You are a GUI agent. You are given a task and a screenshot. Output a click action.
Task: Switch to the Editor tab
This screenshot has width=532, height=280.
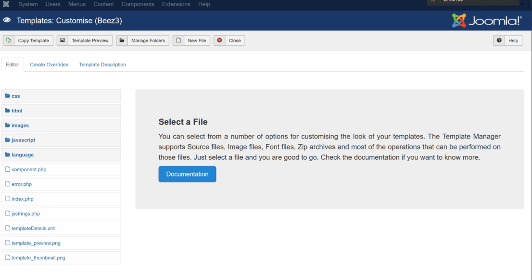point(13,64)
